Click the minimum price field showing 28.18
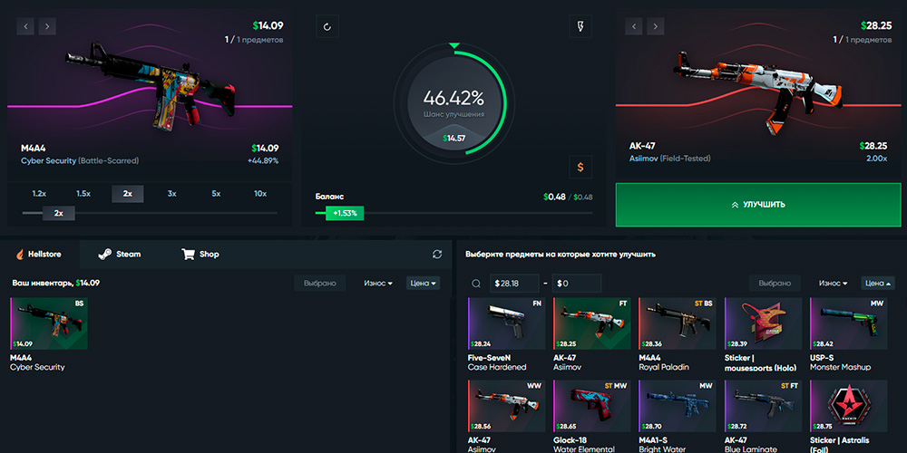The width and height of the screenshot is (907, 453). pos(514,283)
